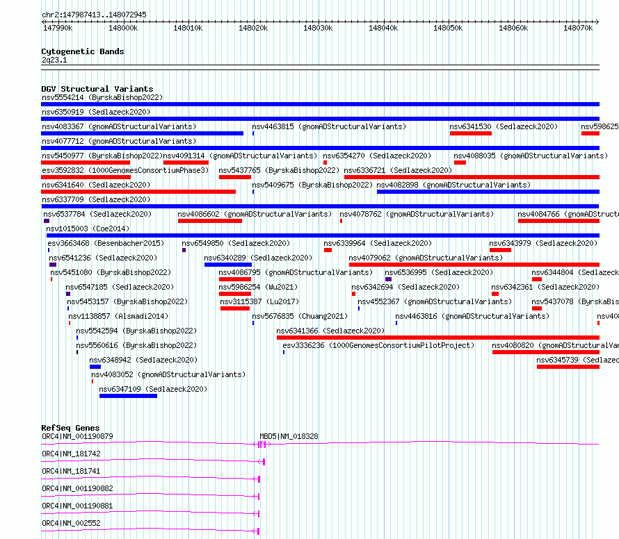
Task: Select the 148050k ruler position marker
Action: 448,28
